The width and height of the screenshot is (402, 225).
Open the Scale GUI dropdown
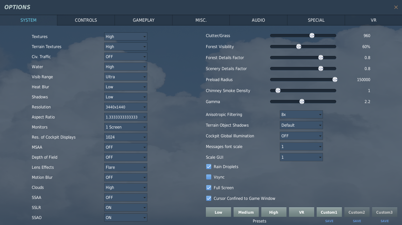(301, 157)
